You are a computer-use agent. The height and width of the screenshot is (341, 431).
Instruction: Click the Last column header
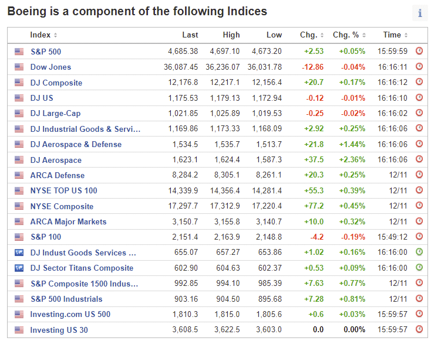tap(190, 35)
